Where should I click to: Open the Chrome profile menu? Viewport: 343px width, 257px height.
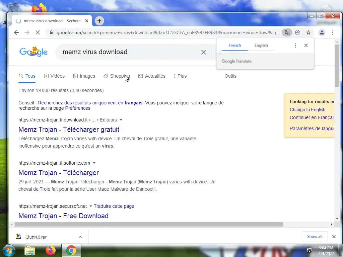(322, 32)
